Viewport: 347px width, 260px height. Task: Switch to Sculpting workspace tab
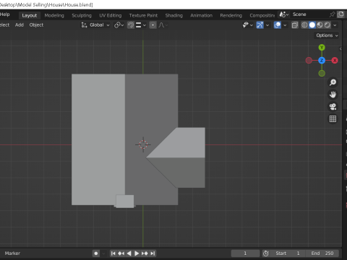click(82, 15)
